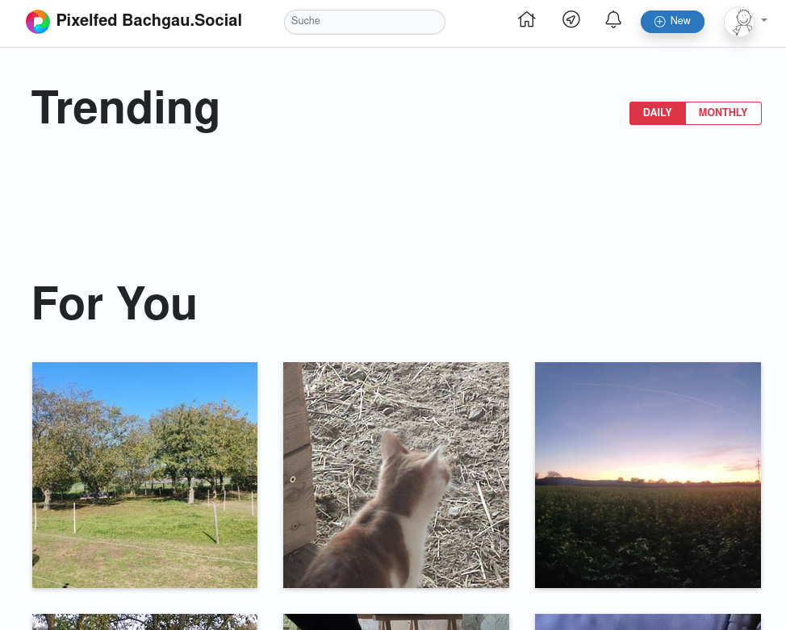This screenshot has height=630, width=786.
Task: Focus the Suche search field
Action: (x=365, y=22)
